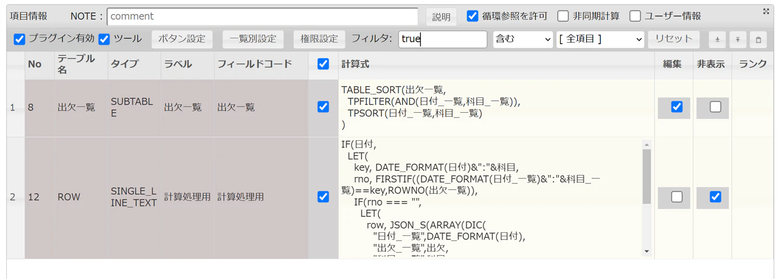Open 一覧別設定 settings
783x279 pixels.
(x=253, y=39)
